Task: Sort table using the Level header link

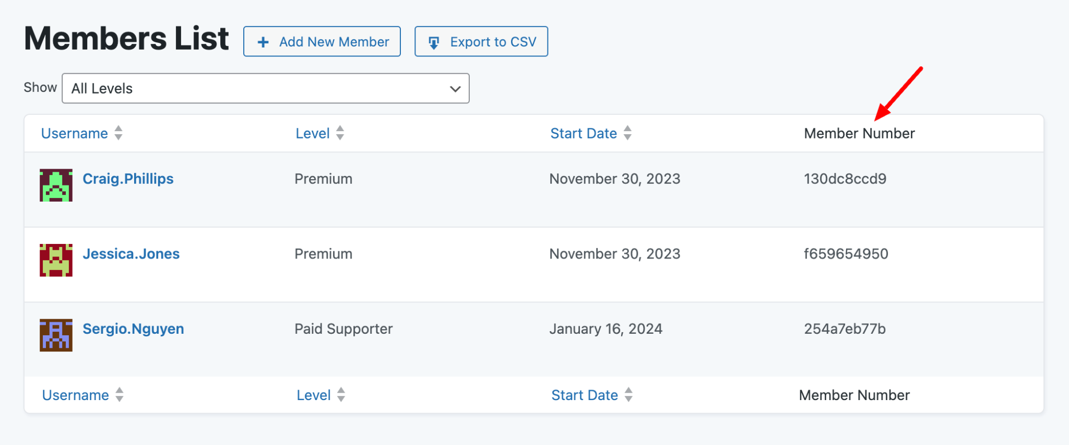Action: point(312,133)
